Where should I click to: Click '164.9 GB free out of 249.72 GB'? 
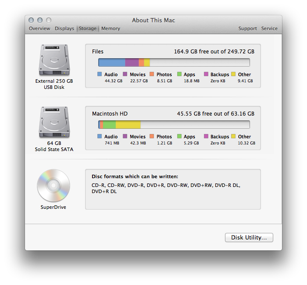click(x=214, y=52)
